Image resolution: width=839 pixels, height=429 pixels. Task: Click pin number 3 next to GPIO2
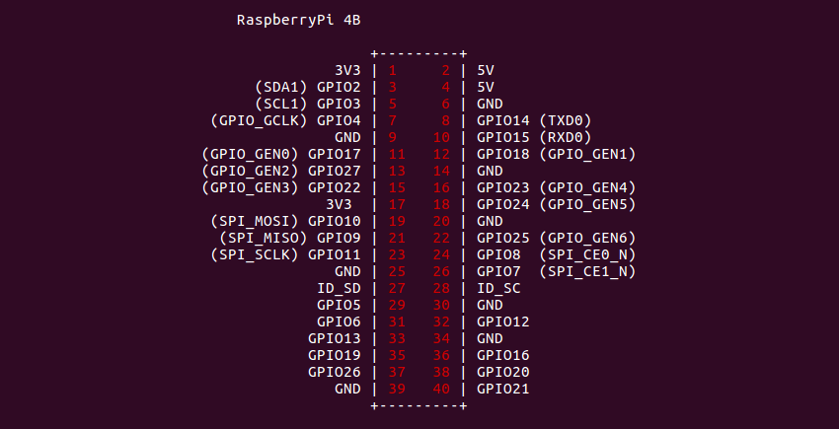(393, 87)
